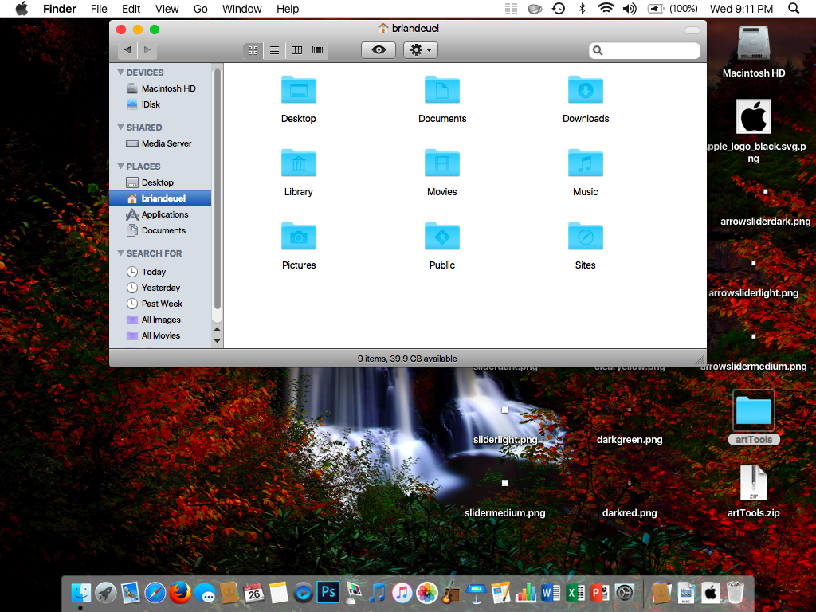This screenshot has width=816, height=612.
Task: Select the Macintosh HD desktop drive icon
Action: click(x=754, y=44)
